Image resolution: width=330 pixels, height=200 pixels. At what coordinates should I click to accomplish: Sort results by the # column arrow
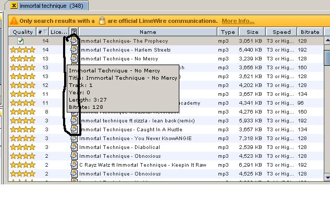click(x=45, y=32)
